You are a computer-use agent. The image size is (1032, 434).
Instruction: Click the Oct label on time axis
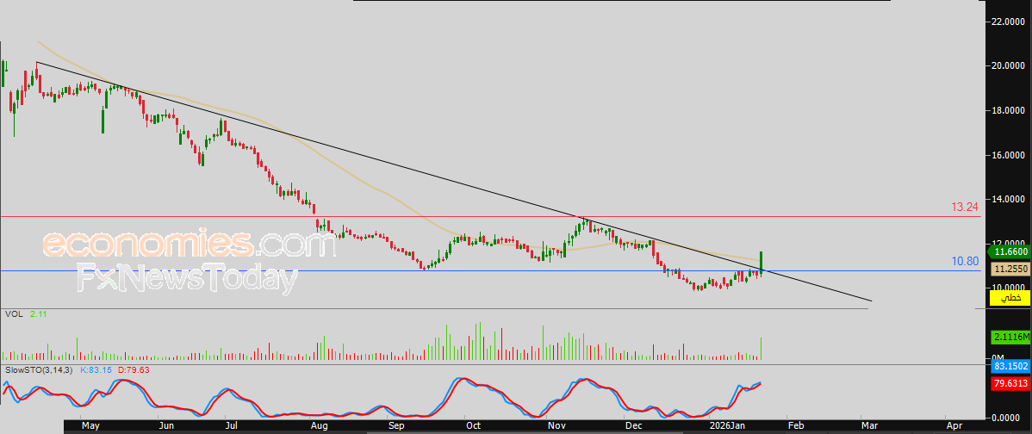coord(472,425)
